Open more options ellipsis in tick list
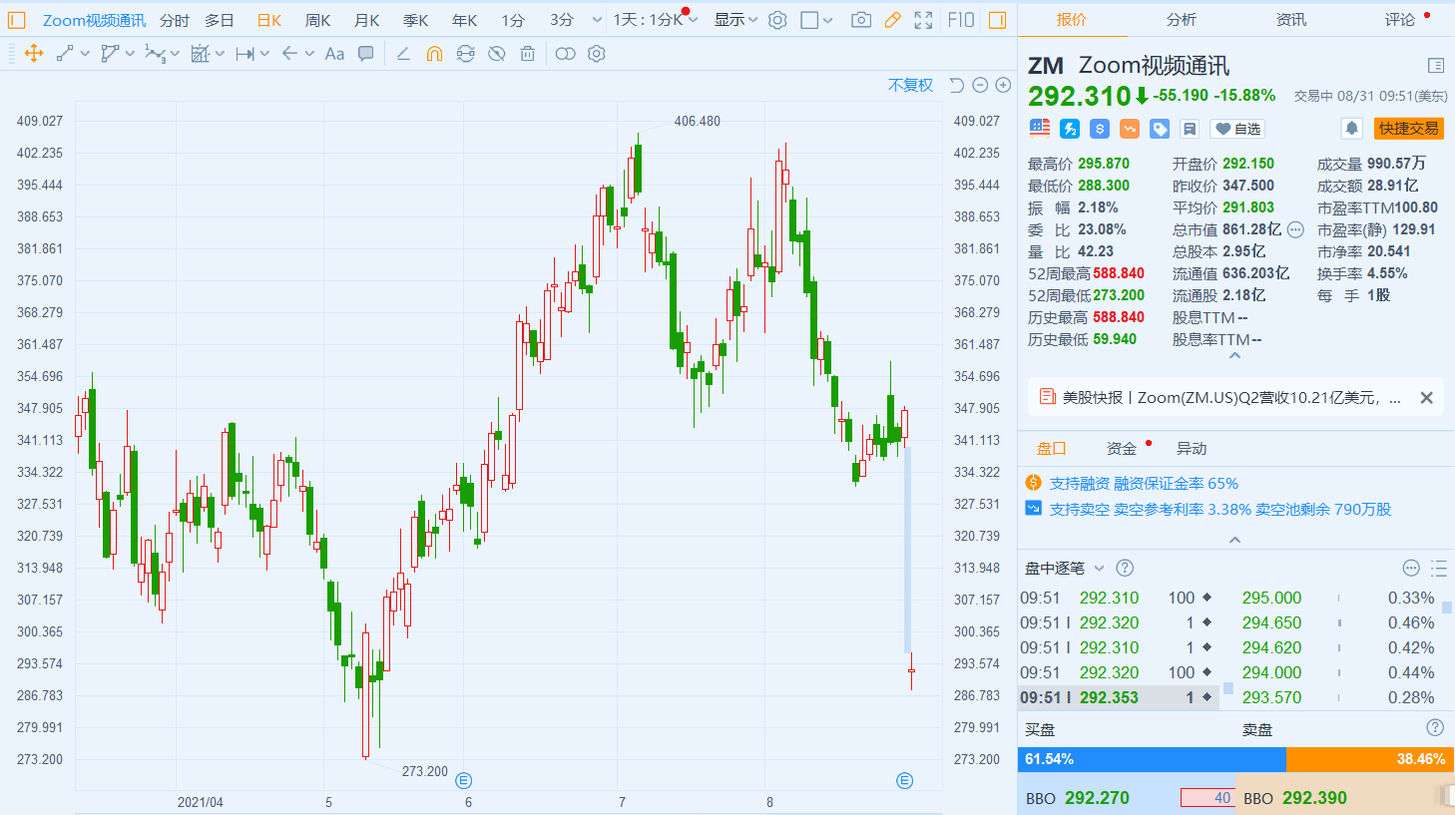 [1411, 568]
